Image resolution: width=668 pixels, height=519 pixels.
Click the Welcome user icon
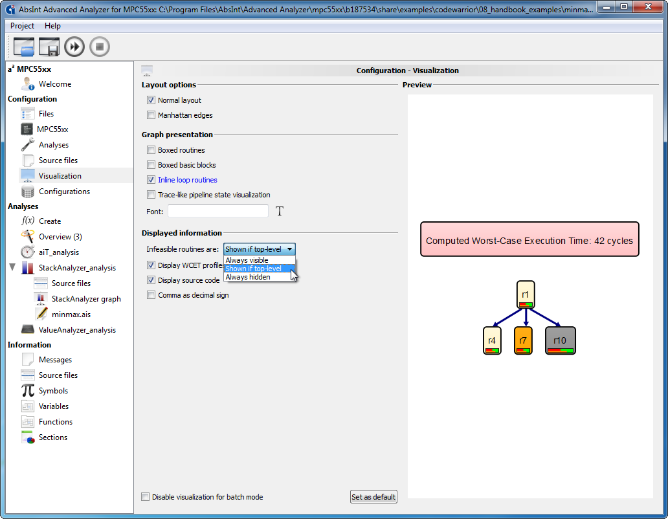click(28, 84)
